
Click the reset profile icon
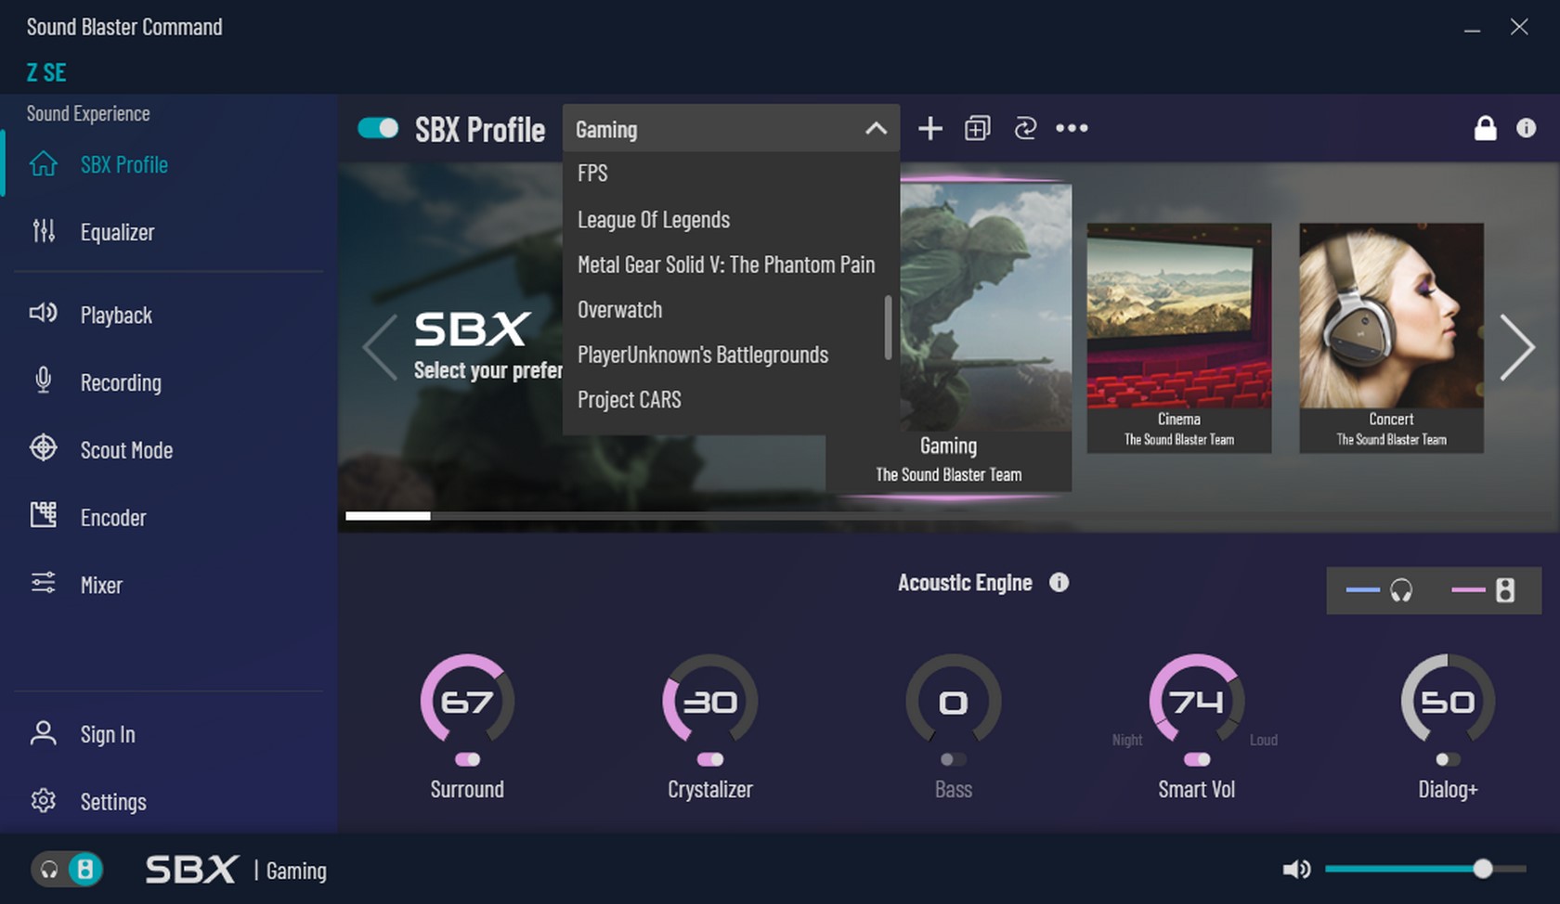click(x=1025, y=128)
